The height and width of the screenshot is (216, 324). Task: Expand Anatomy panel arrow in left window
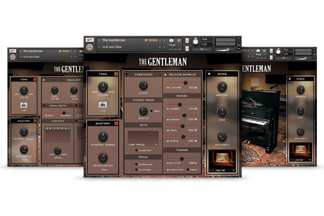[x=35, y=121]
